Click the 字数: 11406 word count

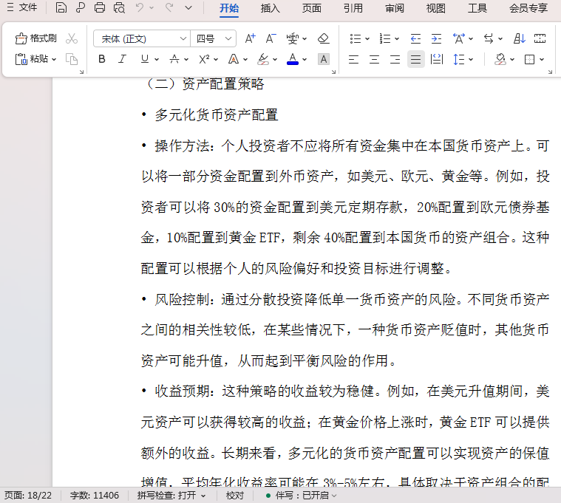95,496
